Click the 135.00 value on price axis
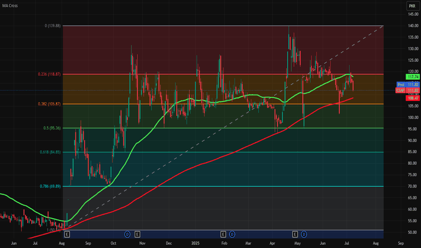 [x=413, y=37]
